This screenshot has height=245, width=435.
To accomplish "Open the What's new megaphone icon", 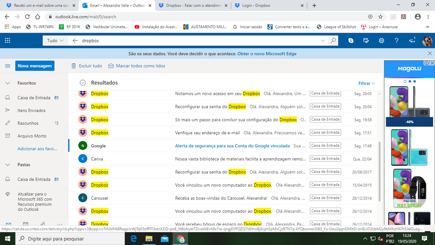I will coord(412,40).
